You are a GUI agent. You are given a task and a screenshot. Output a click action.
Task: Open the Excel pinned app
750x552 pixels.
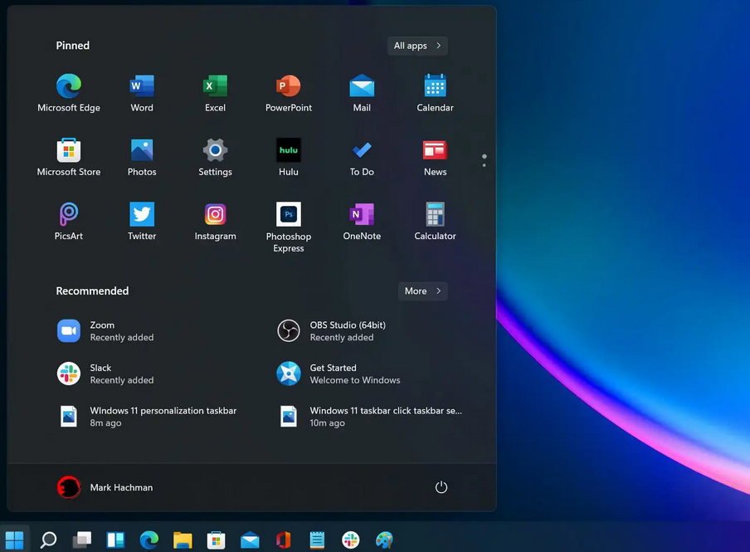coord(215,94)
